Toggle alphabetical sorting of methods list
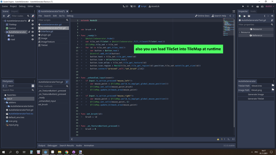 (x=67, y=82)
